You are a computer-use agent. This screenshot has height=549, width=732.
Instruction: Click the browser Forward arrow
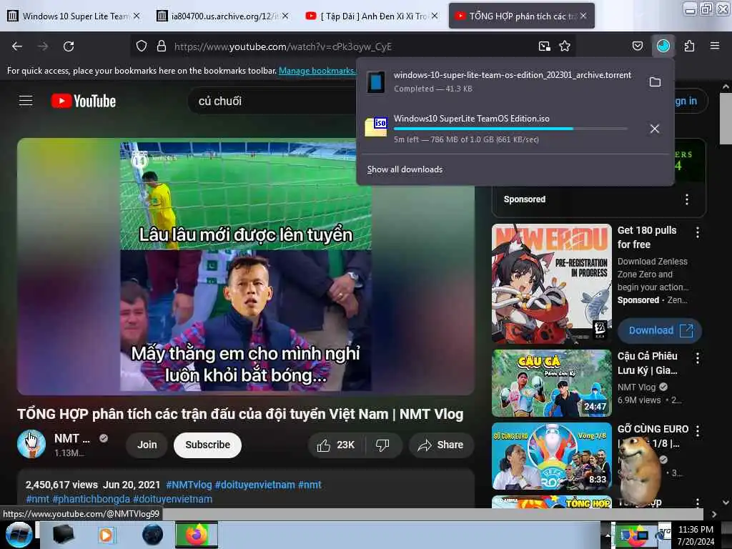43,46
